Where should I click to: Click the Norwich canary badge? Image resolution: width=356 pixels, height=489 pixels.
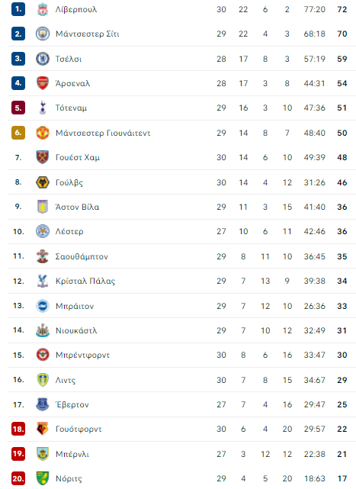43,478
